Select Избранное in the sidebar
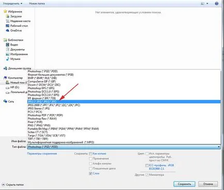The image size is (224, 190). pyautogui.click(x=15, y=12)
